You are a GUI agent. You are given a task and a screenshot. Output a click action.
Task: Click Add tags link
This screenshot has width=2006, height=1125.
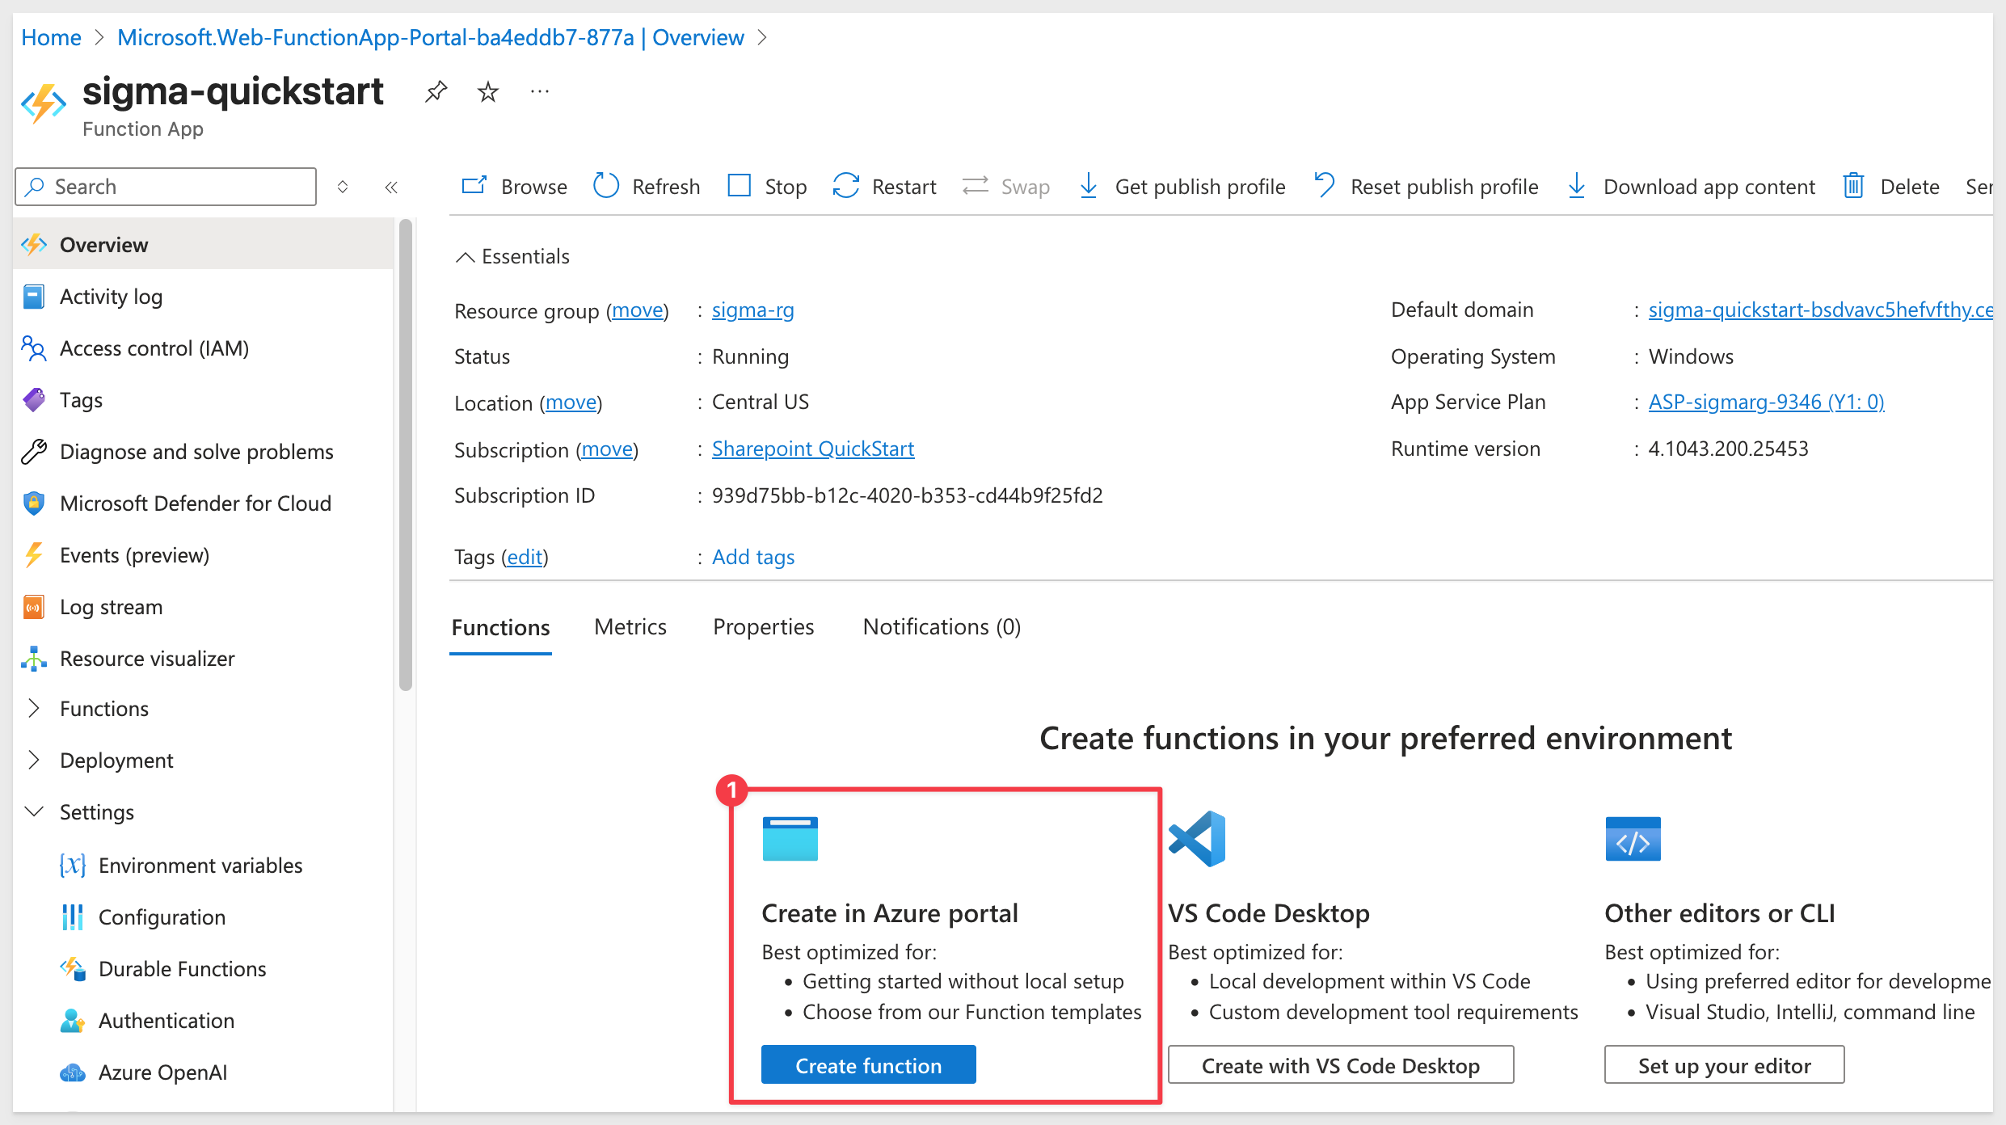pyautogui.click(x=753, y=557)
